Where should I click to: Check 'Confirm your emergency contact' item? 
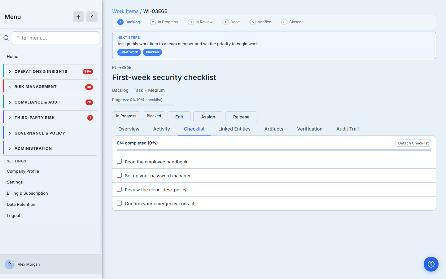tap(119, 203)
